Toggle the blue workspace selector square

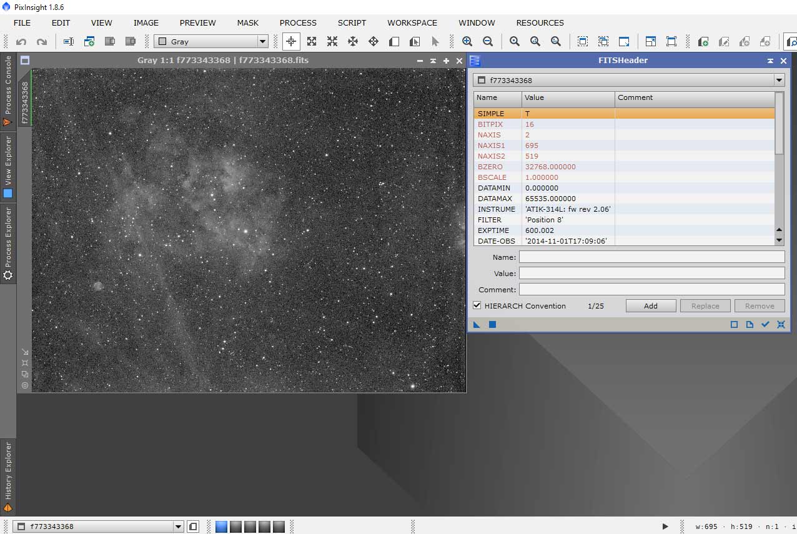coord(221,527)
